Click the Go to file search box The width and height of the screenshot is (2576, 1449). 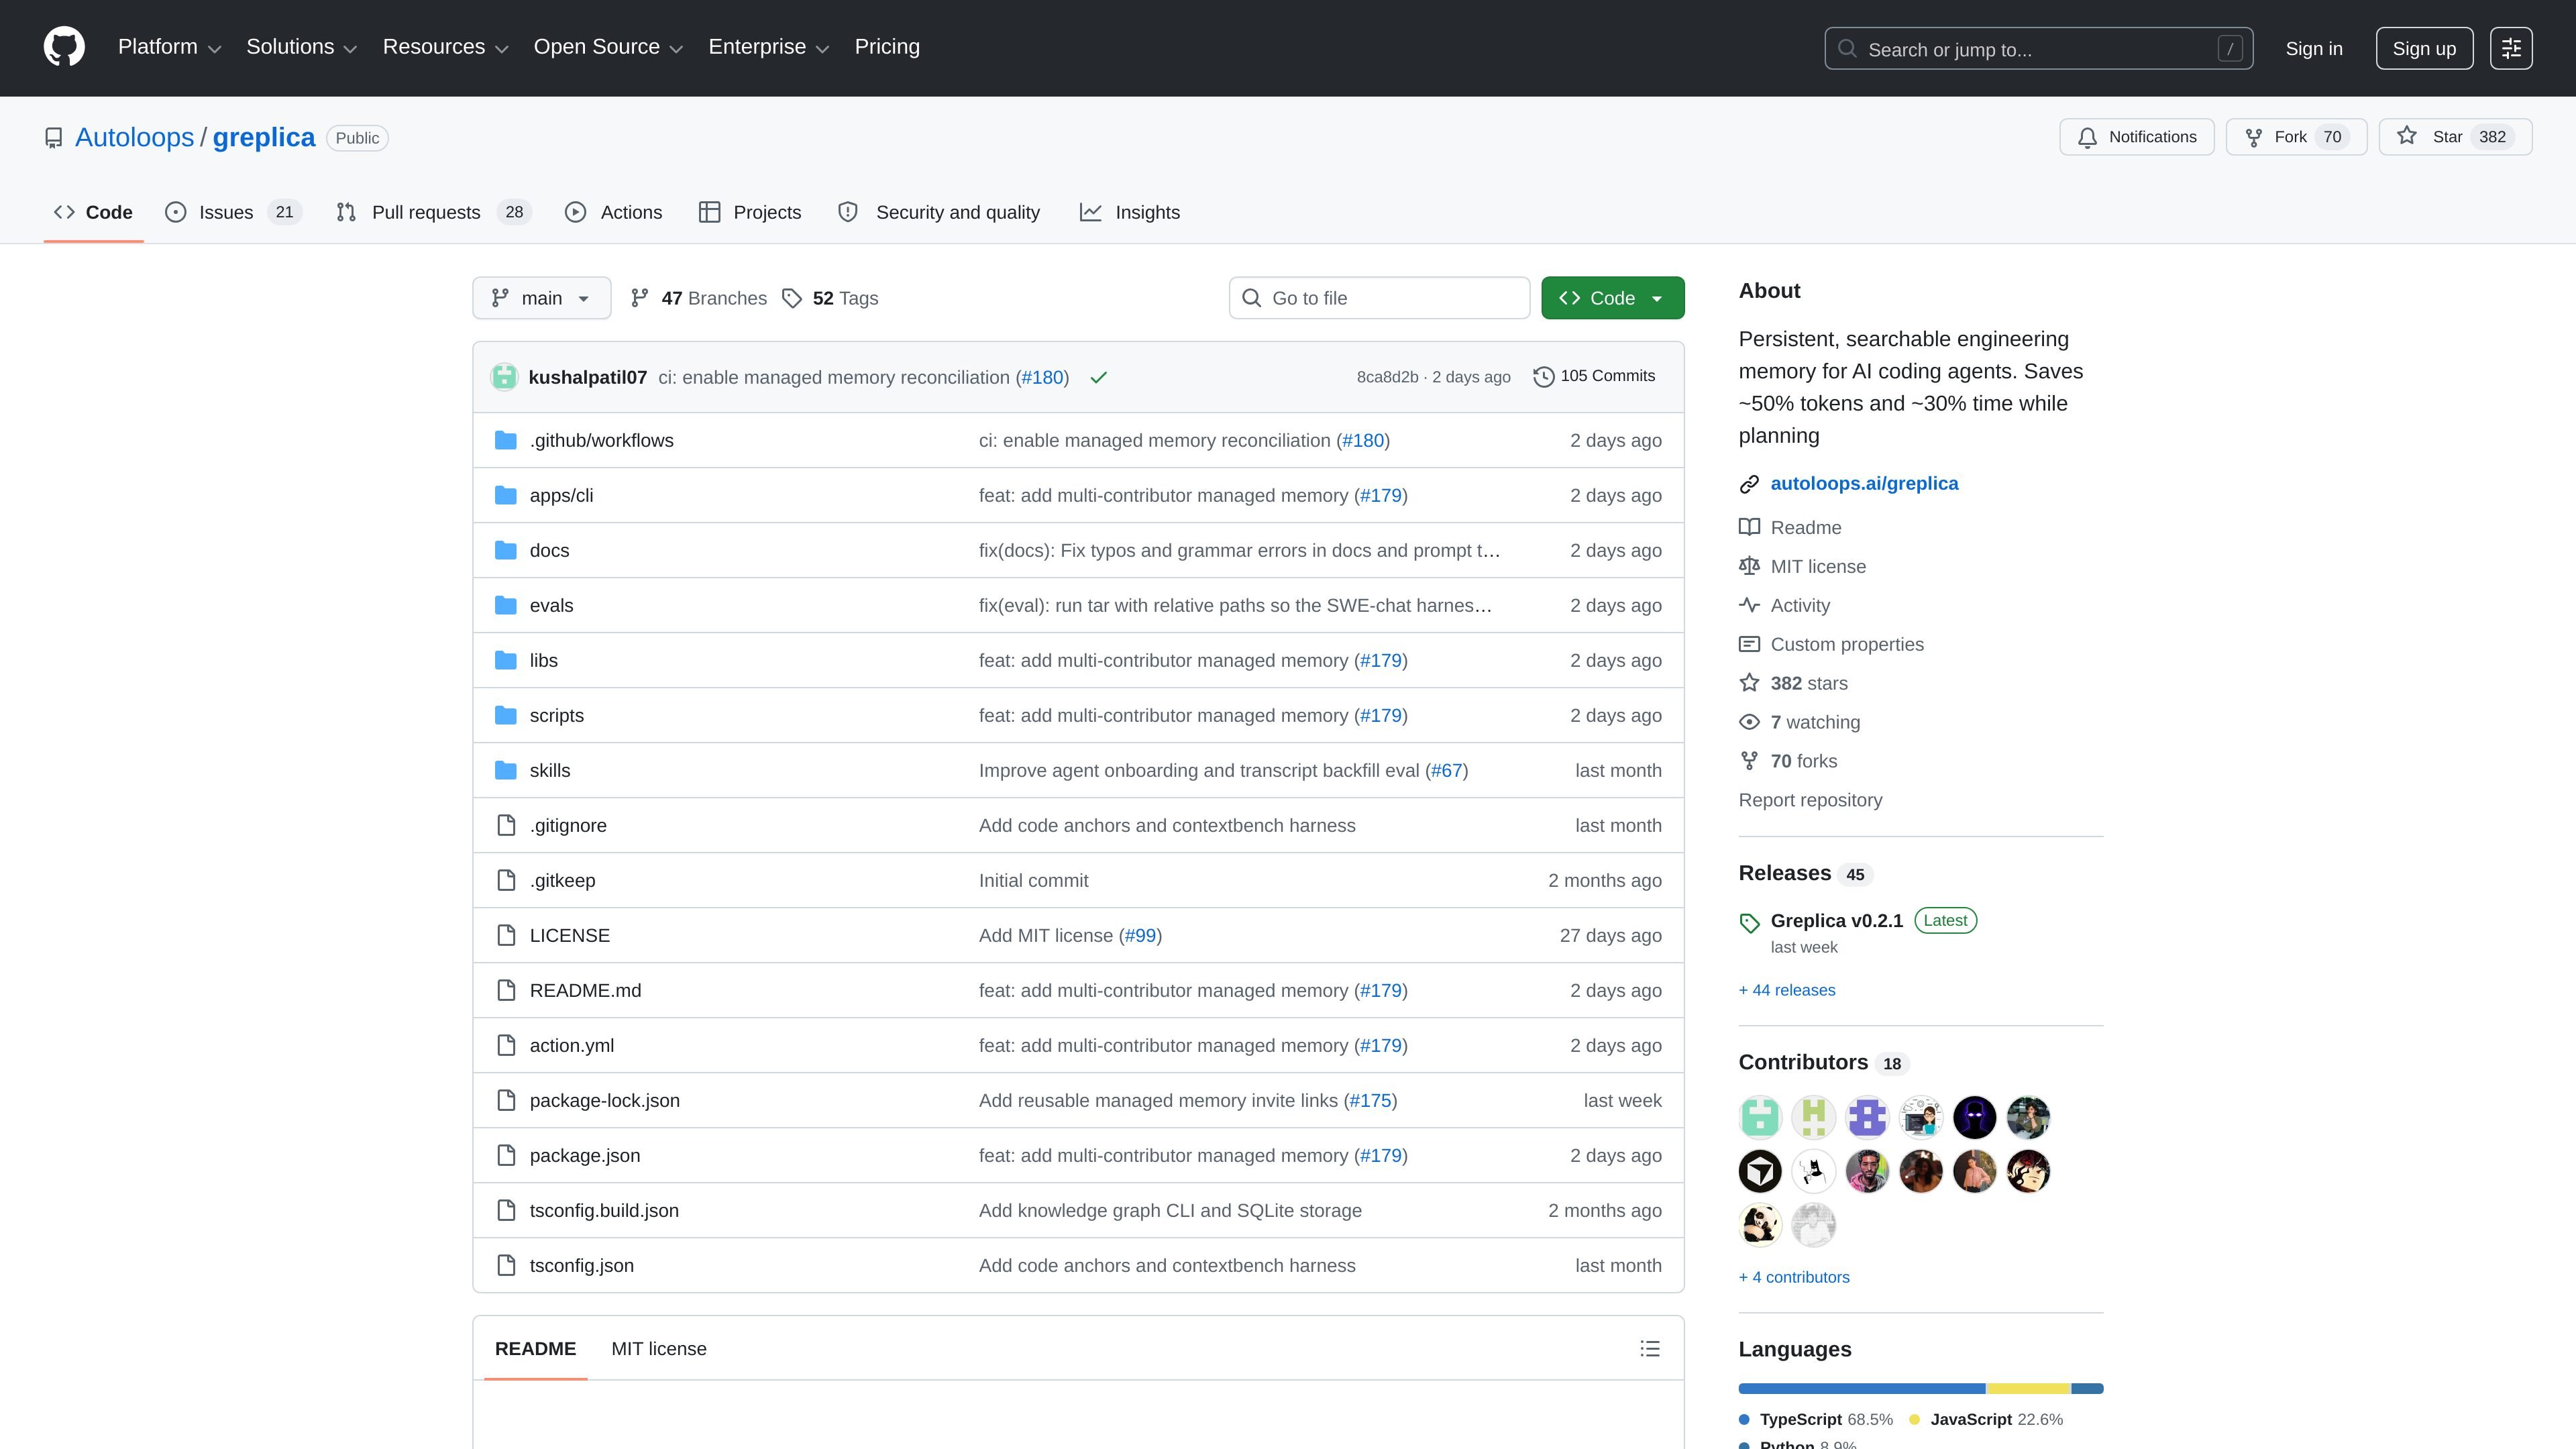click(x=1379, y=298)
